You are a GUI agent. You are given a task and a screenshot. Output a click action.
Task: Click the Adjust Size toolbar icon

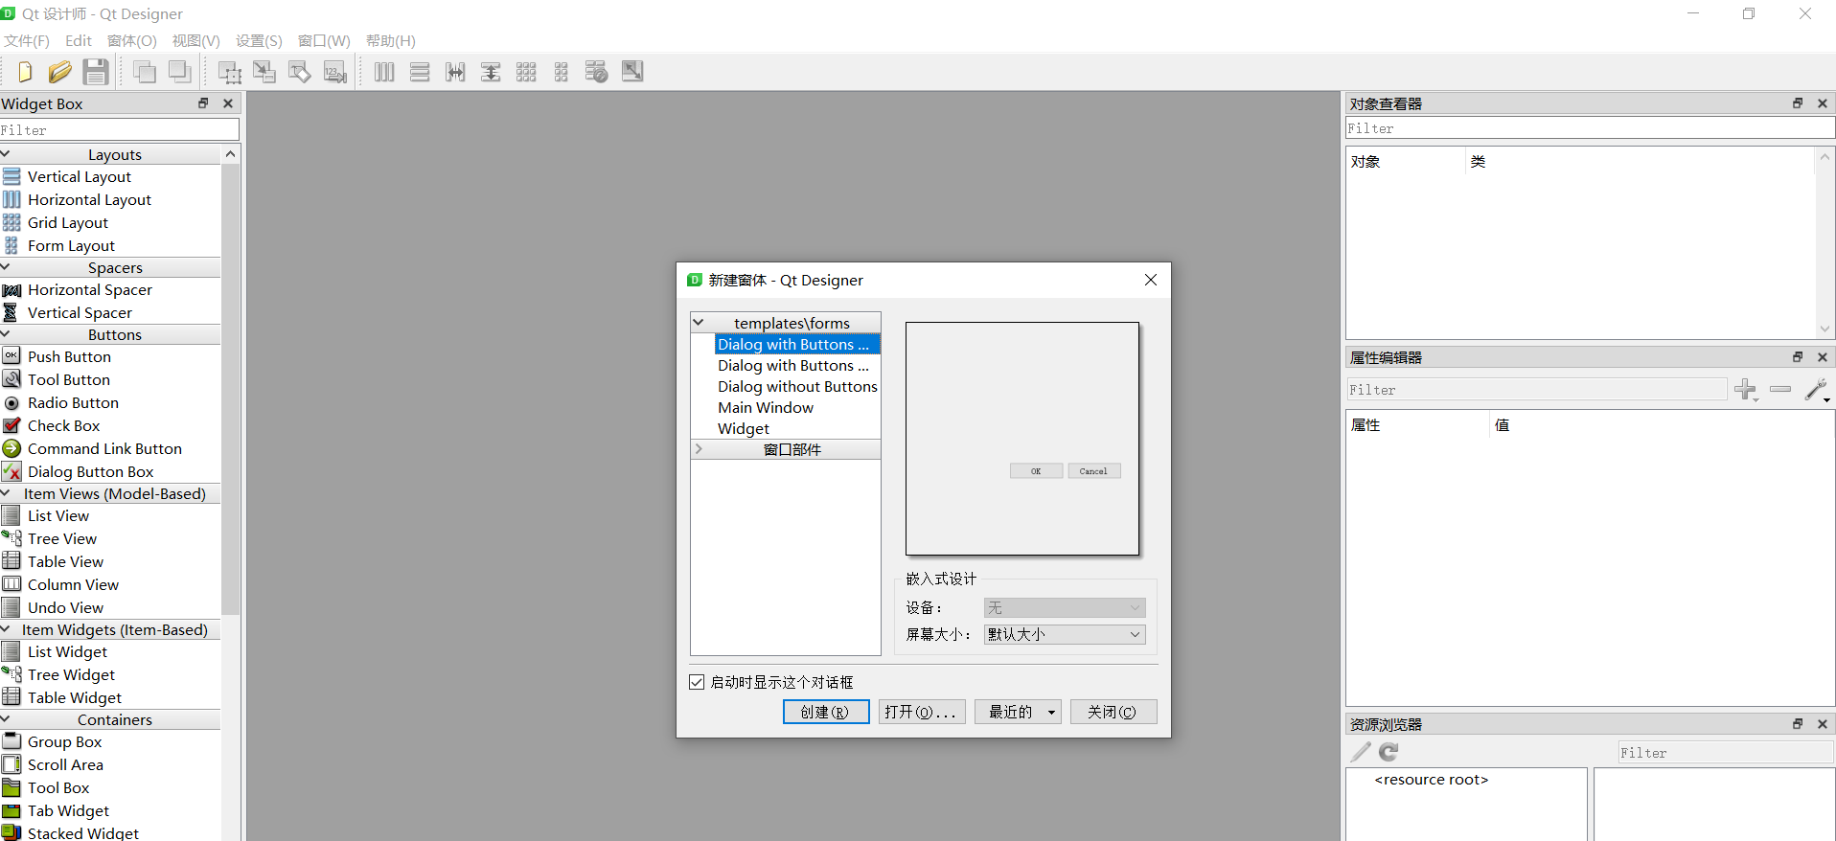[632, 71]
